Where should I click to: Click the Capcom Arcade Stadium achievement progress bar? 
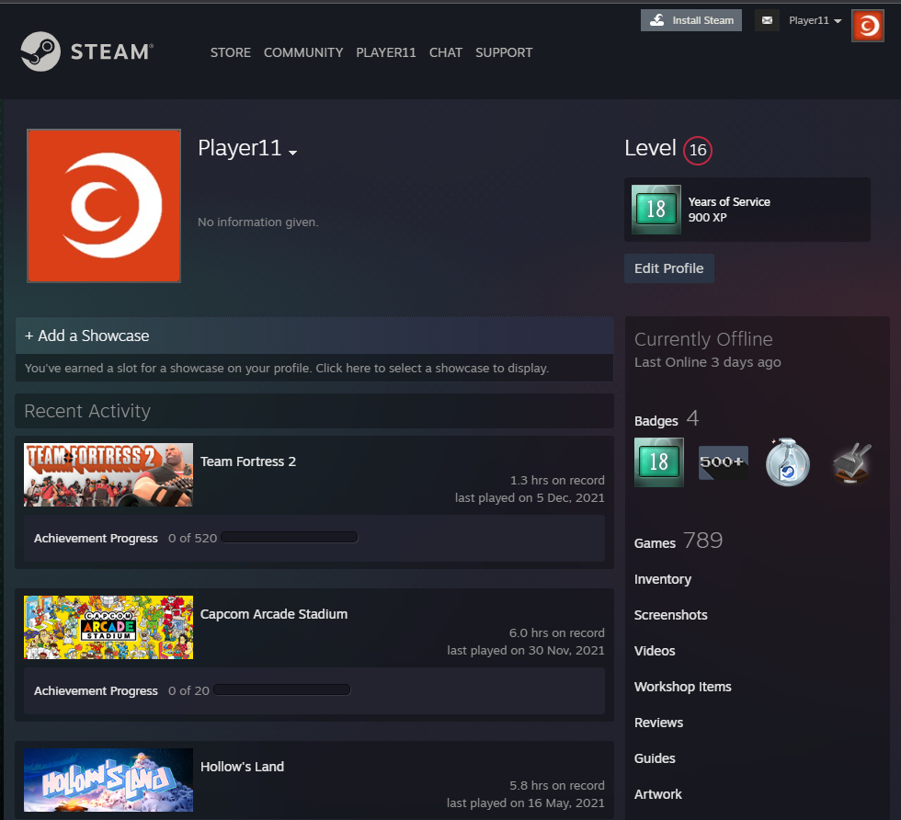[282, 689]
